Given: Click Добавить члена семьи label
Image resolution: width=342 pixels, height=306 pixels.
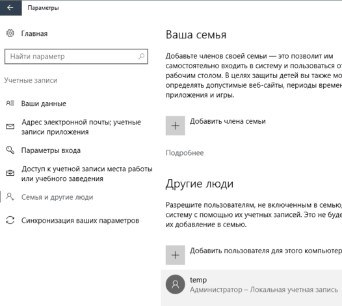Looking at the screenshot, I should (x=228, y=121).
